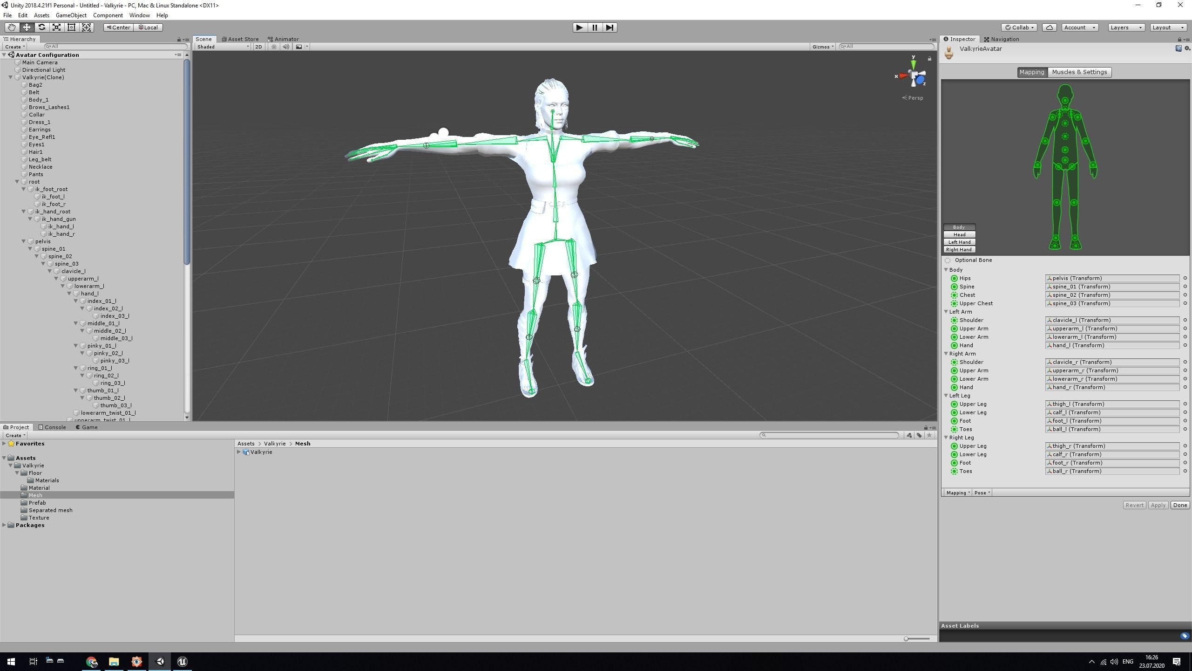Click the Left Hand mapping button
1192x671 pixels.
pyautogui.click(x=959, y=242)
